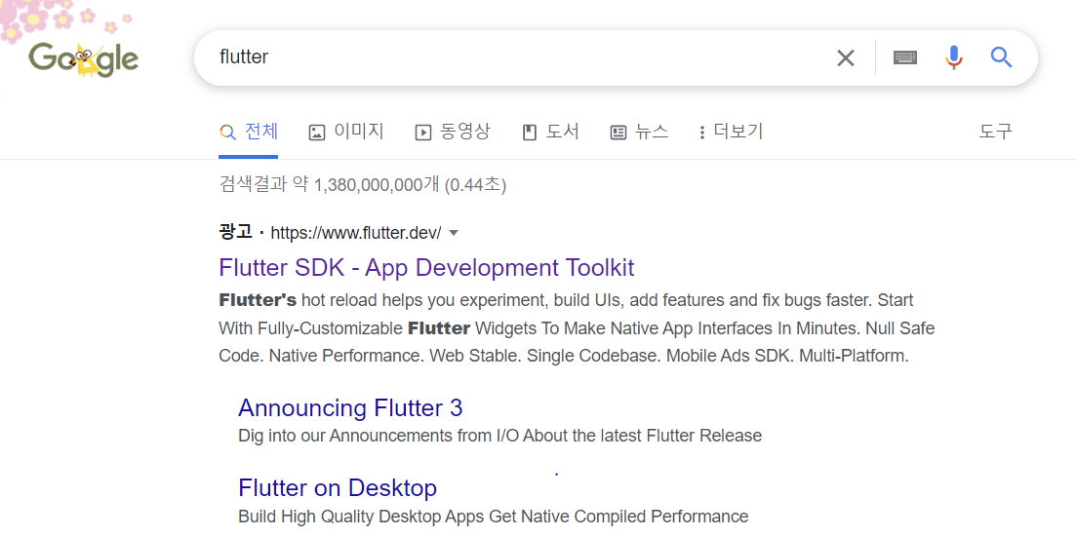Clear the search query with the X icon
Screen dimensions: 1077x537
pyautogui.click(x=846, y=58)
